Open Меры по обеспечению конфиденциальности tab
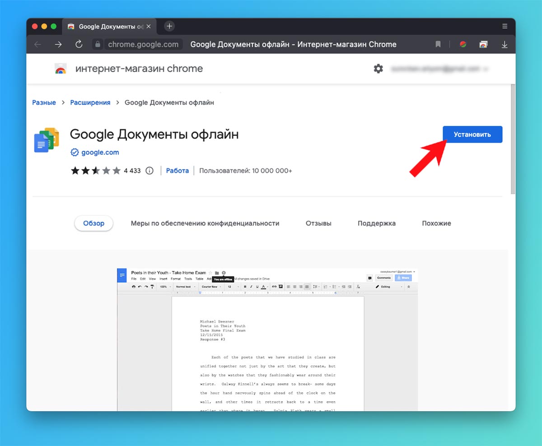542x446 pixels. (205, 223)
